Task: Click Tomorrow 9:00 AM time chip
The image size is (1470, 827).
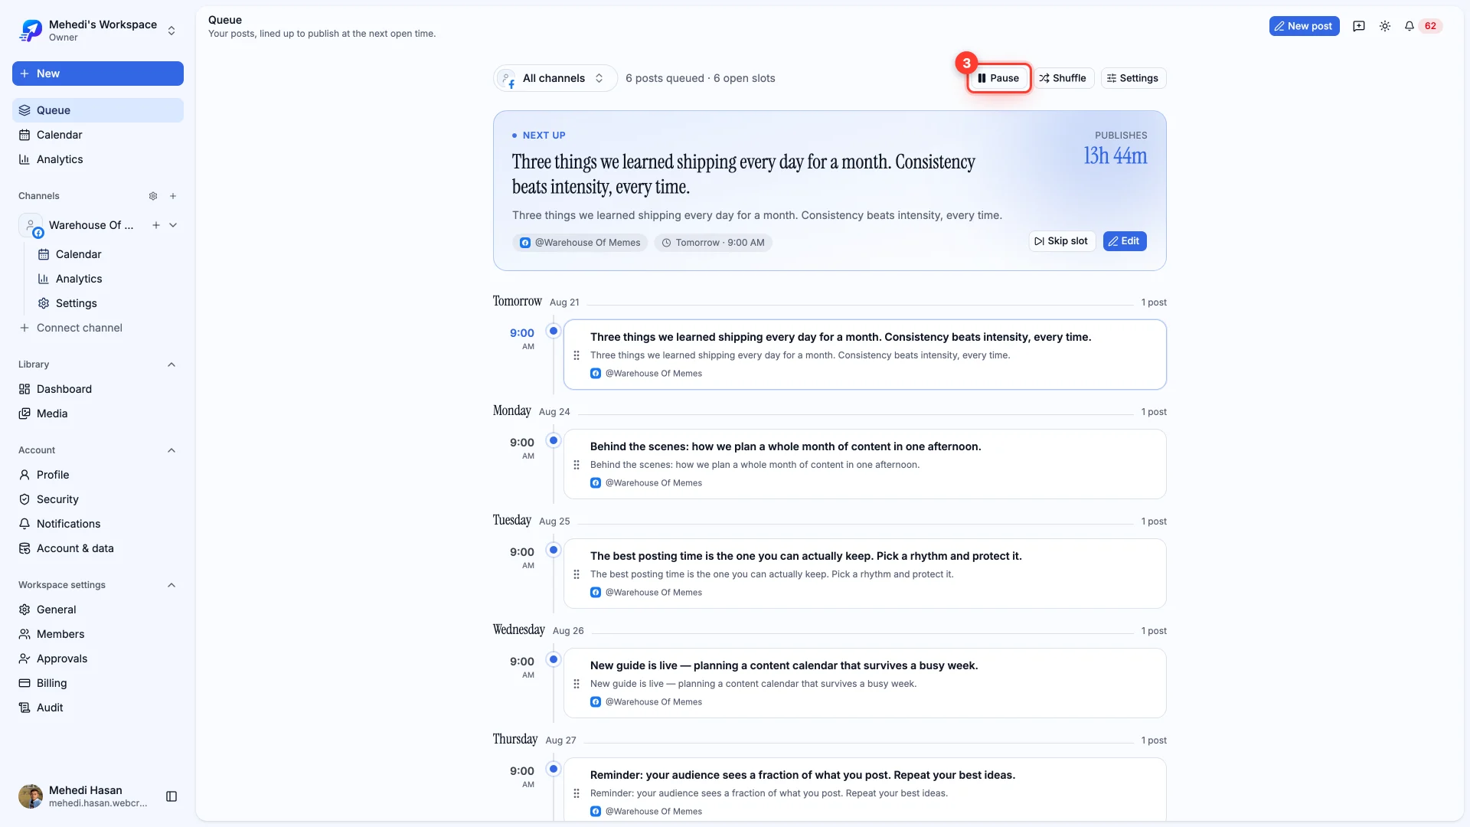Action: (x=713, y=243)
